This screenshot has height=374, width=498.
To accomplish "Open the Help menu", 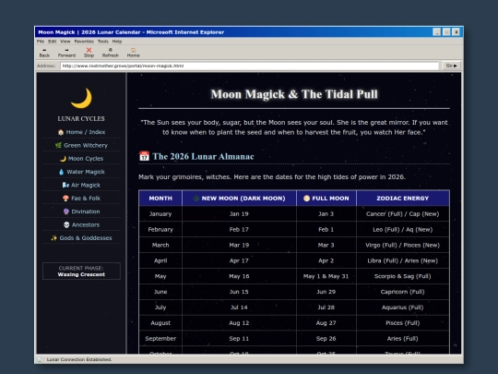I will (117, 42).
